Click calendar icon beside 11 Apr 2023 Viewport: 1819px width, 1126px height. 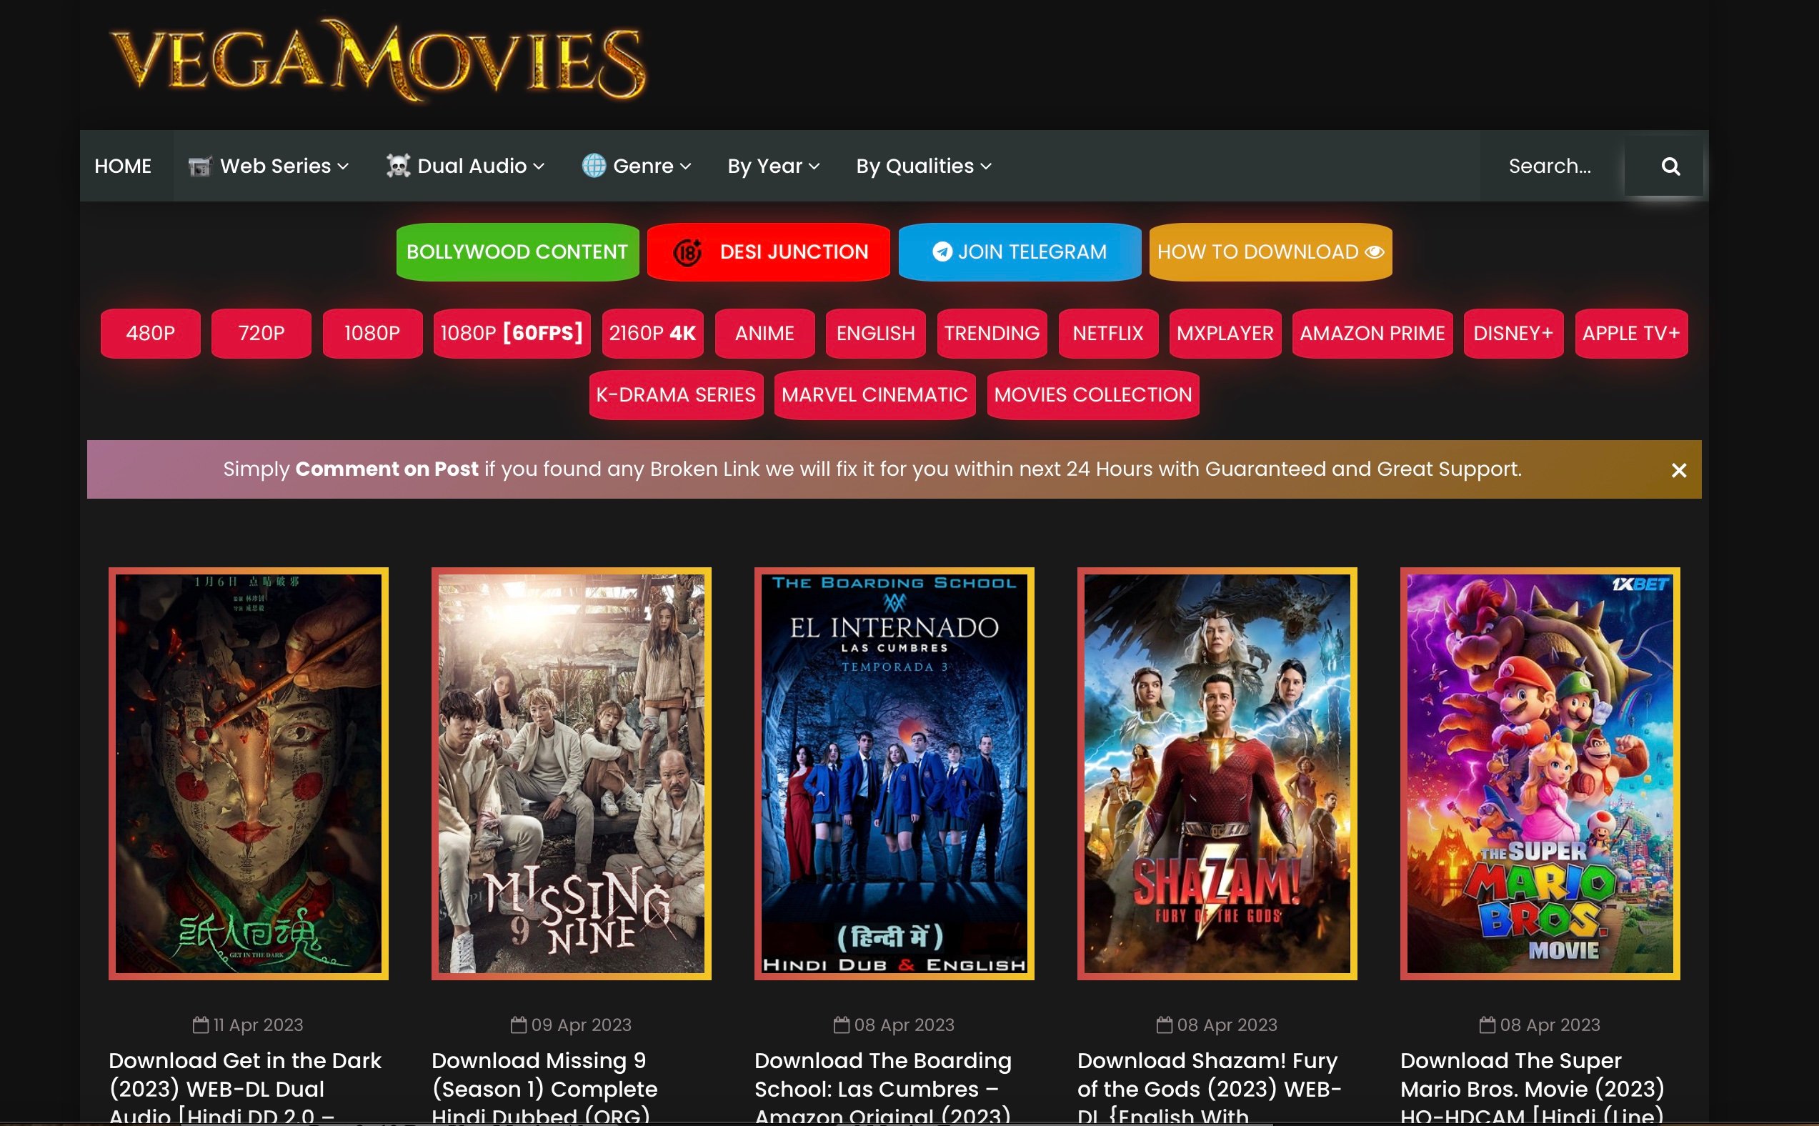pos(200,1025)
